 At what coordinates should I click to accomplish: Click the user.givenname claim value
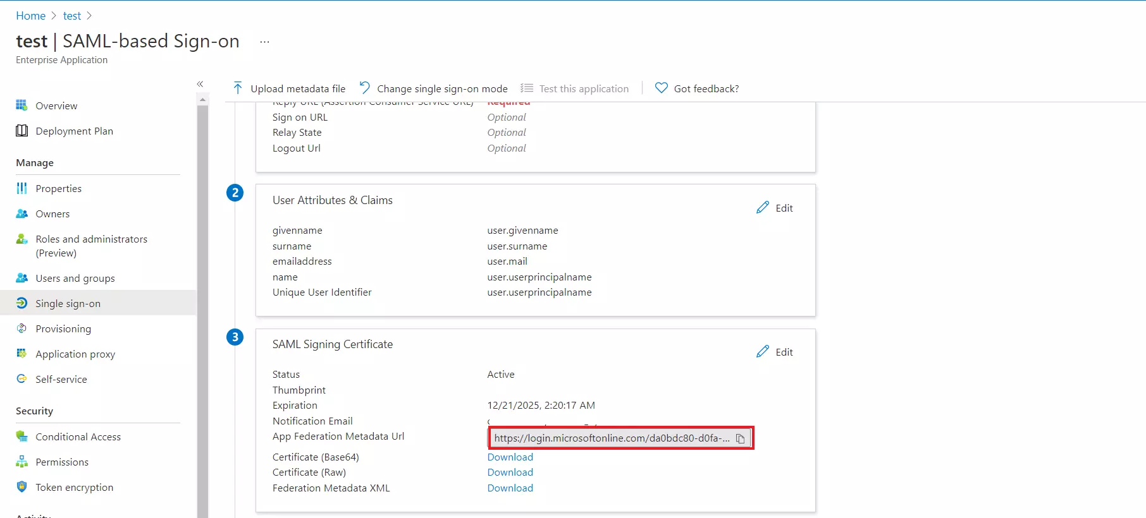522,231
